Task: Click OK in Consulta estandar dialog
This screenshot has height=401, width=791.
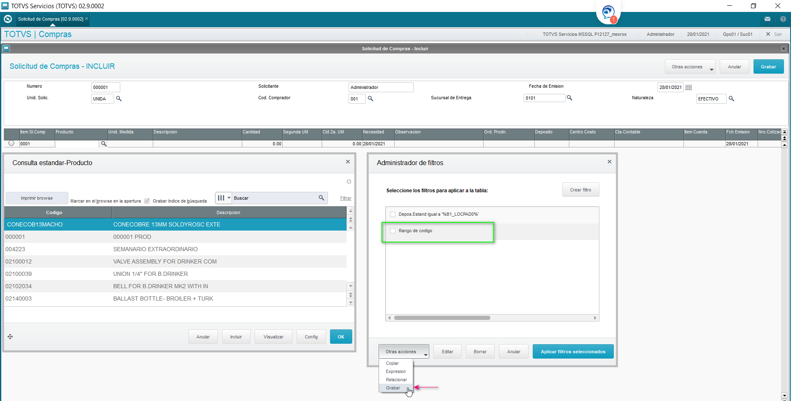Action: coord(341,337)
